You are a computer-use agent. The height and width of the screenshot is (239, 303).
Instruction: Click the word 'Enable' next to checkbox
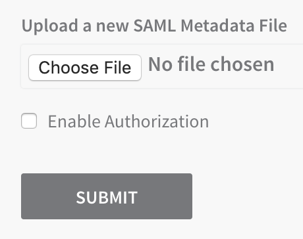pos(74,121)
